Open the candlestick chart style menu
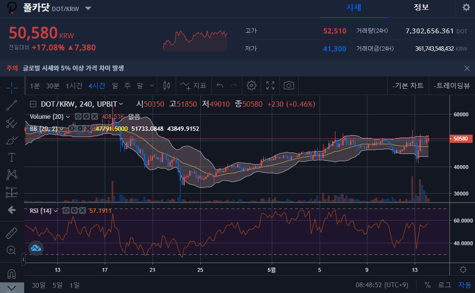 pos(167,86)
